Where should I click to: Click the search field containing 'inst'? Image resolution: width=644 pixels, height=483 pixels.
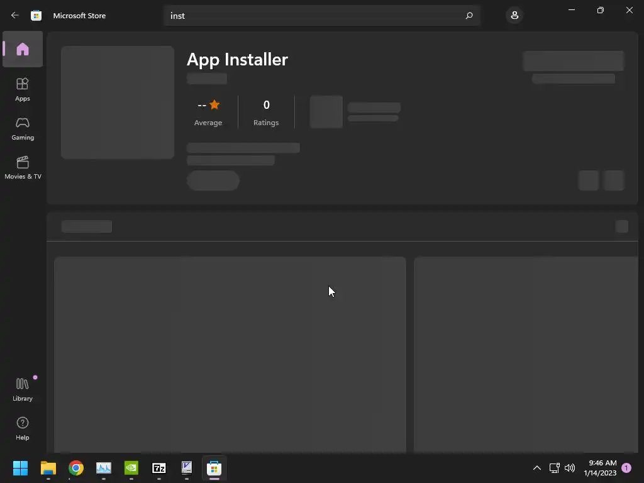point(321,16)
